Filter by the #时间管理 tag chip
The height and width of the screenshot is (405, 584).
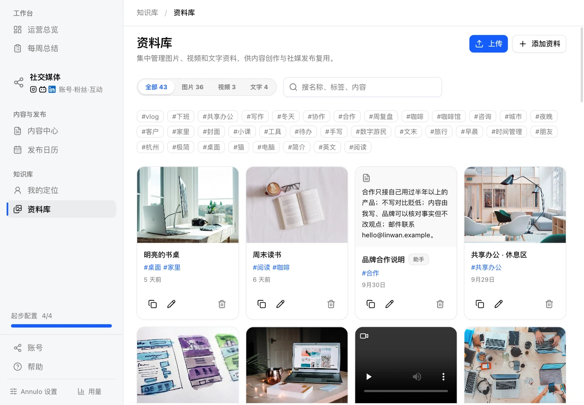point(507,132)
